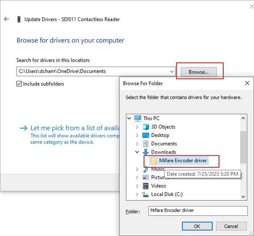254x236 pixels.
Task: Click the Browse... button
Action: coord(198,72)
